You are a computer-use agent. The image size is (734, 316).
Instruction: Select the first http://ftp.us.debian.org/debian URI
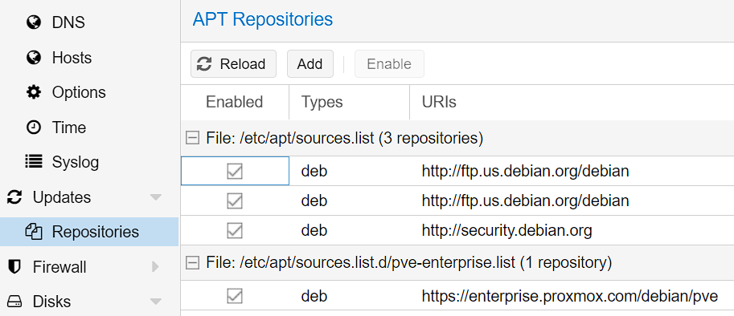(525, 172)
